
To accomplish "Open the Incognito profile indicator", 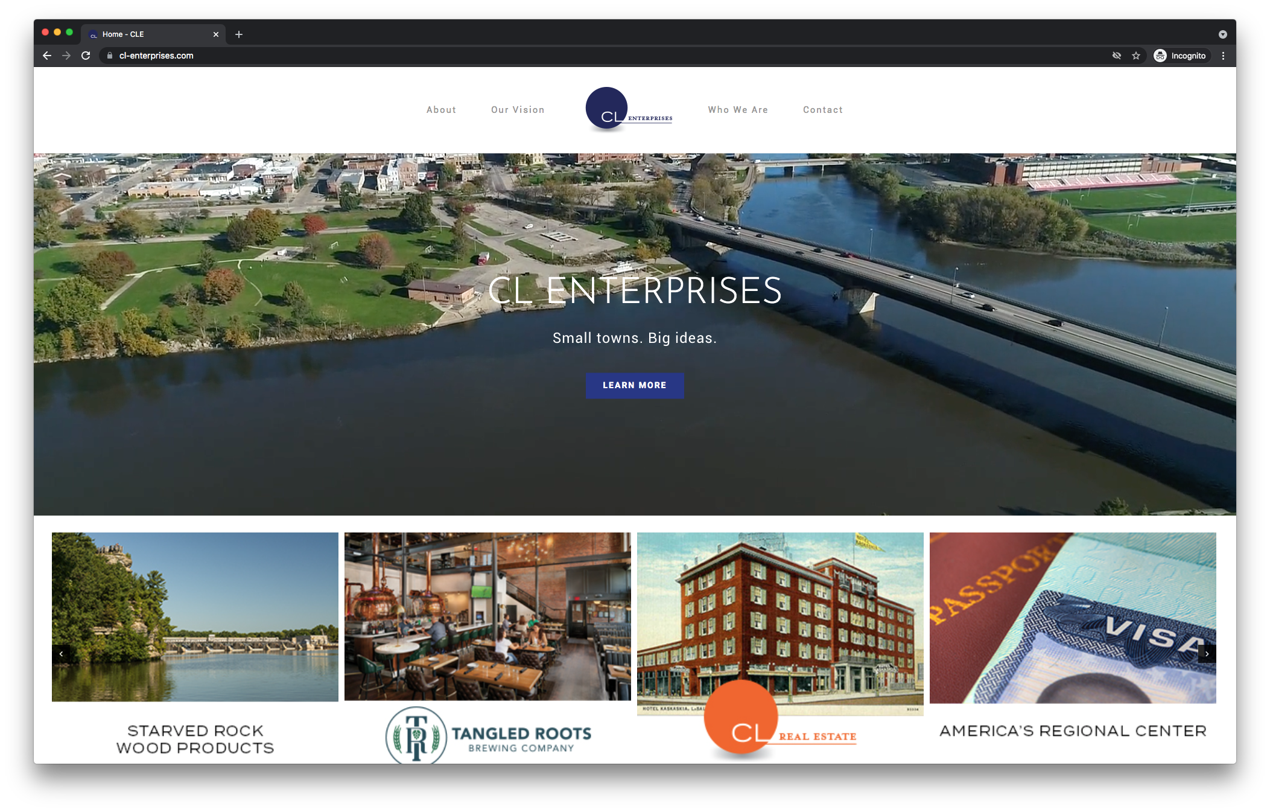I will click(x=1180, y=56).
